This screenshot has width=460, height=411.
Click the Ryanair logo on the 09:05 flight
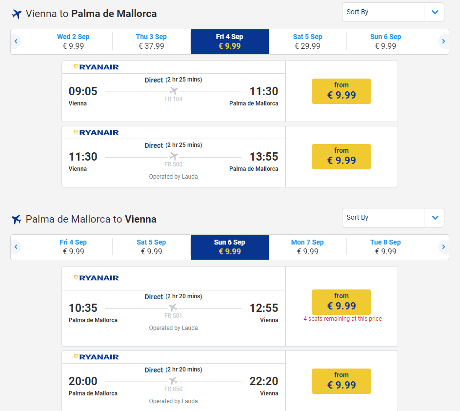coord(96,67)
